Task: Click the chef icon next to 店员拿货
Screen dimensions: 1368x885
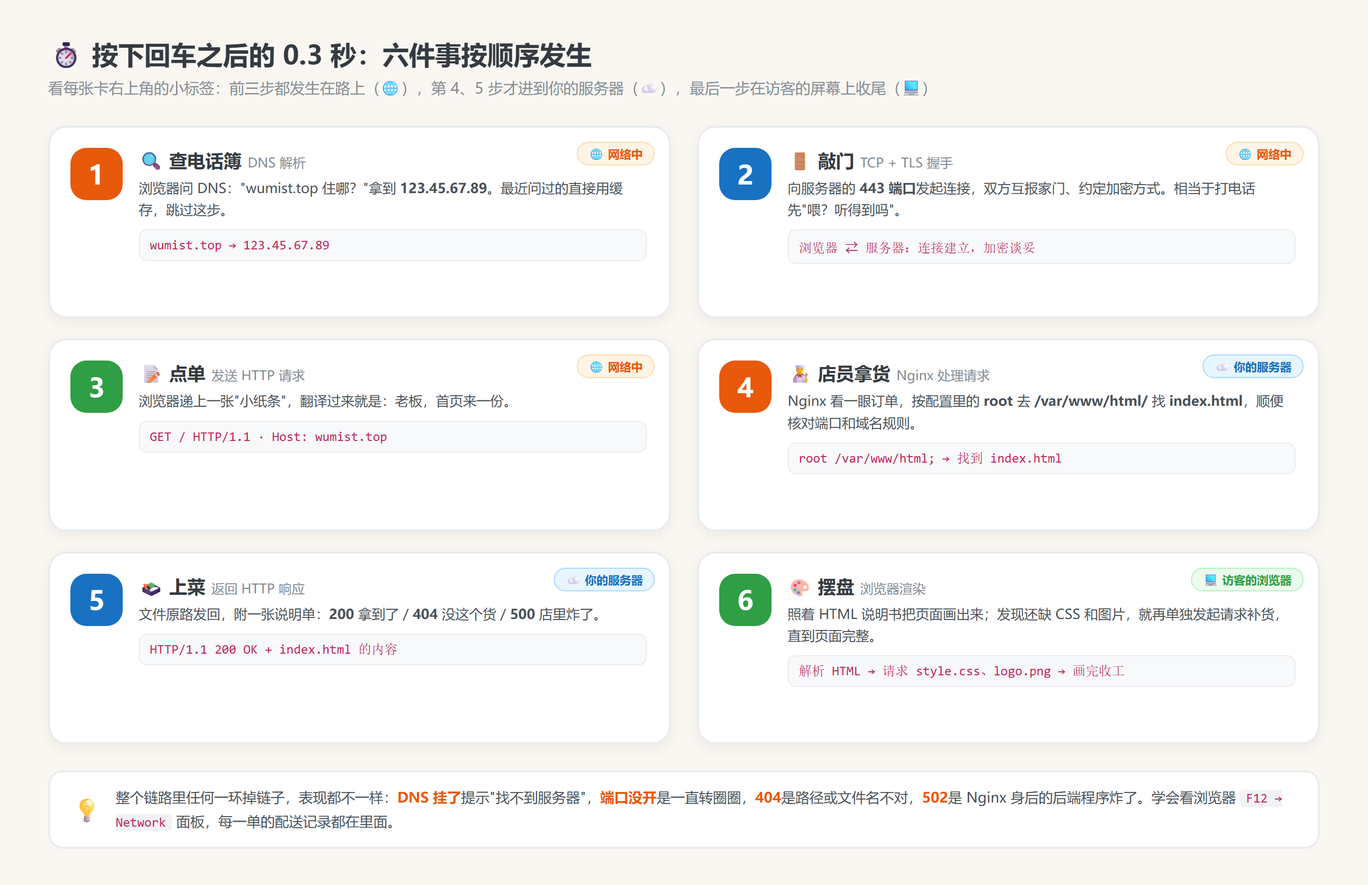Action: point(800,374)
